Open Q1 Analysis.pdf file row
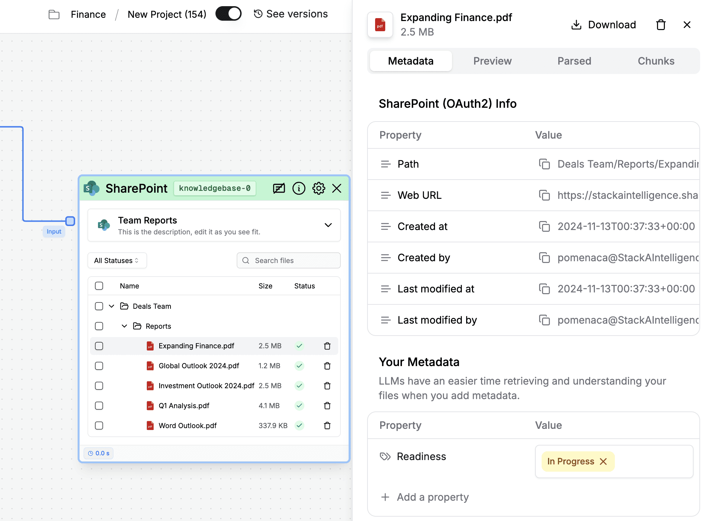Viewport: 711px width, 521px height. tap(214, 406)
